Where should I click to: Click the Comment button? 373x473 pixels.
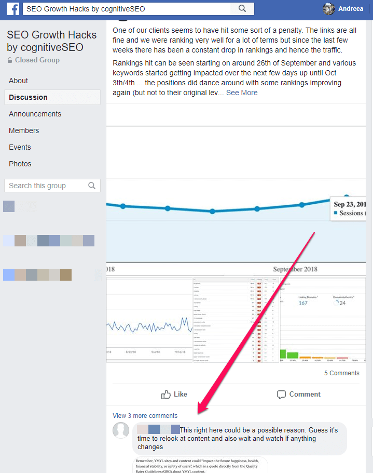[x=299, y=395]
